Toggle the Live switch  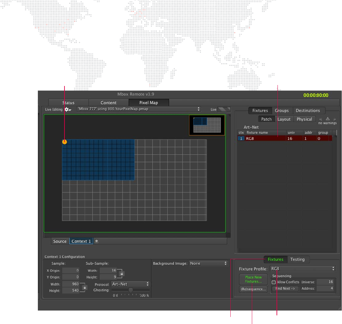(224, 109)
